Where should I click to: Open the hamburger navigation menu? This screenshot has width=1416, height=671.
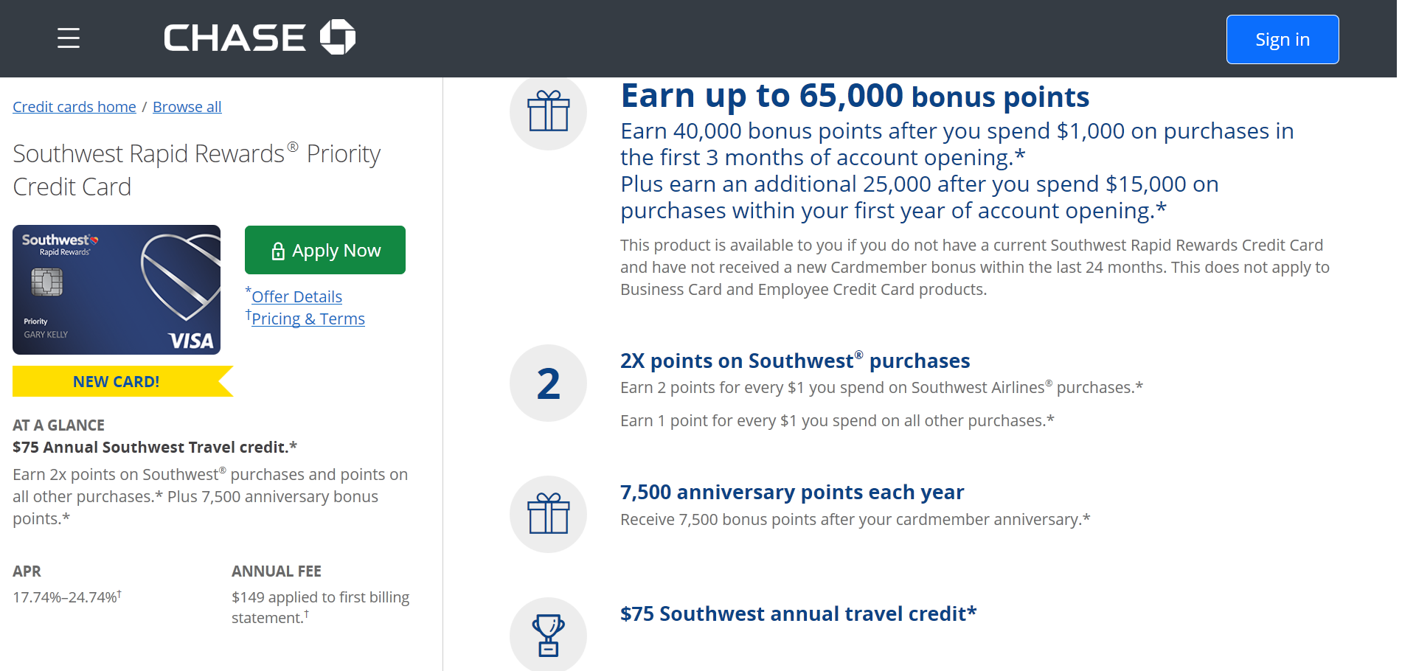click(x=69, y=38)
